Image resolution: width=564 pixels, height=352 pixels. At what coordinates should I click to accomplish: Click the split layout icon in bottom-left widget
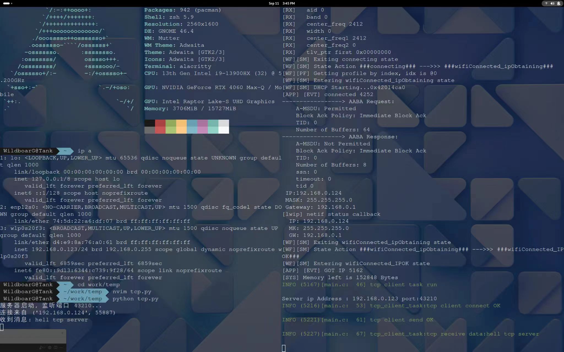click(x=55, y=347)
